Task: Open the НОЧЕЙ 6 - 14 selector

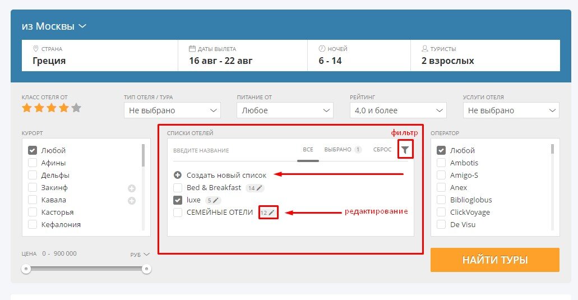Action: pos(359,56)
